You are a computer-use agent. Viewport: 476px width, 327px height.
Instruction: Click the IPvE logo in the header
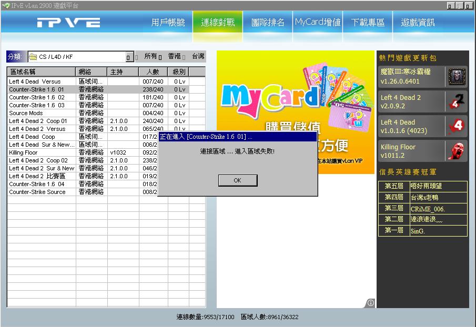click(x=68, y=23)
